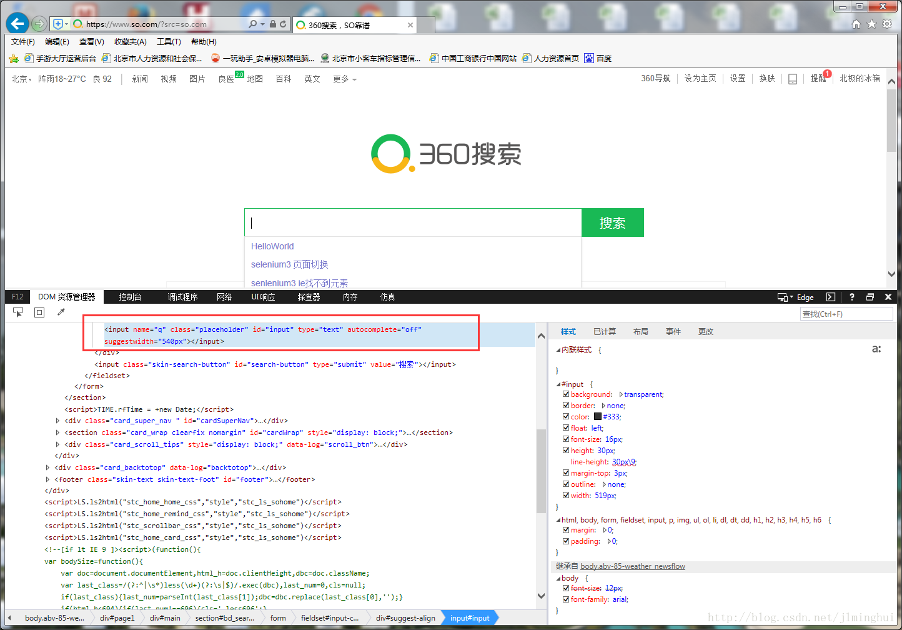Open the 工具(T) menu
This screenshot has height=630, width=902.
(x=169, y=42)
